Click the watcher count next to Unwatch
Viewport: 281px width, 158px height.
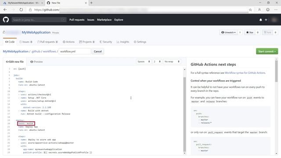(x=240, y=32)
